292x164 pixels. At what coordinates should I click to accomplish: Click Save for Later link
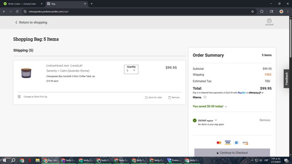tap(155, 97)
